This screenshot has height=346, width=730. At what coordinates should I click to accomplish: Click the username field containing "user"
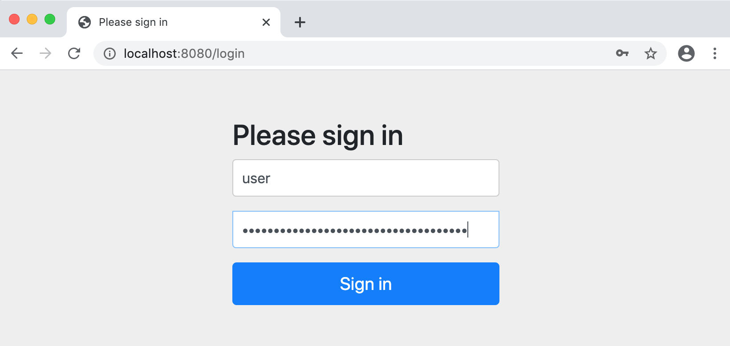(365, 178)
